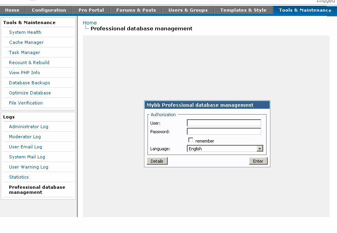Open User Warning Log

click(x=28, y=167)
